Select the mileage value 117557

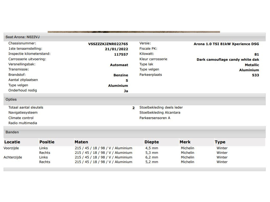point(121,54)
